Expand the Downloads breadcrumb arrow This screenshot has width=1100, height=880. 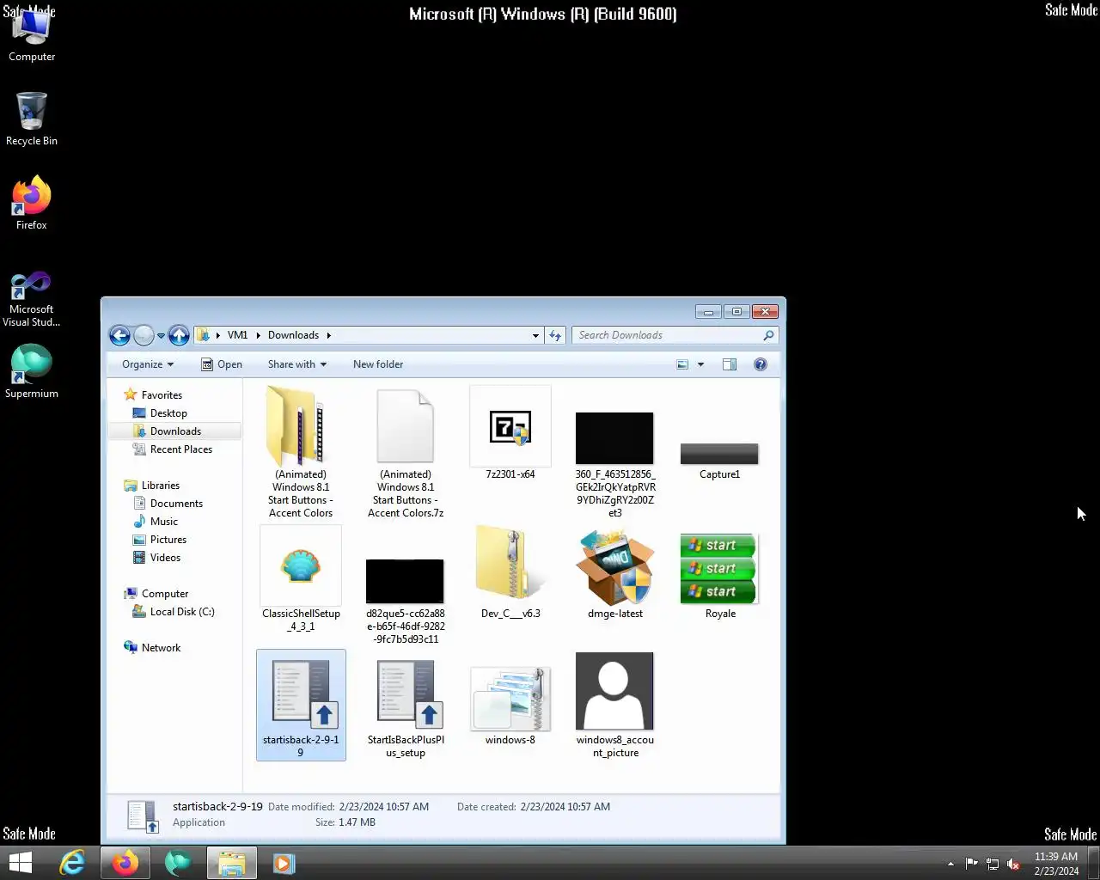(328, 335)
